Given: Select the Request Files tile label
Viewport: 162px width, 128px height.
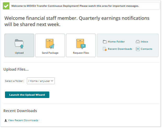Looking at the screenshot, I should click(81, 53).
